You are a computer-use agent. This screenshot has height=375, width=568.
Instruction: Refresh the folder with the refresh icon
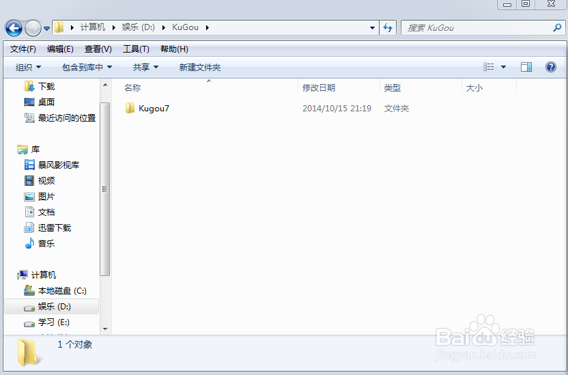coord(388,27)
